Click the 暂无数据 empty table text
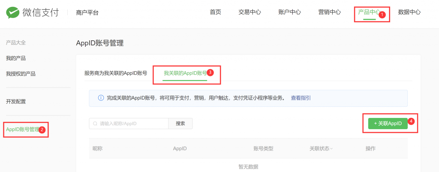This screenshot has height=172, width=439. tap(248, 166)
